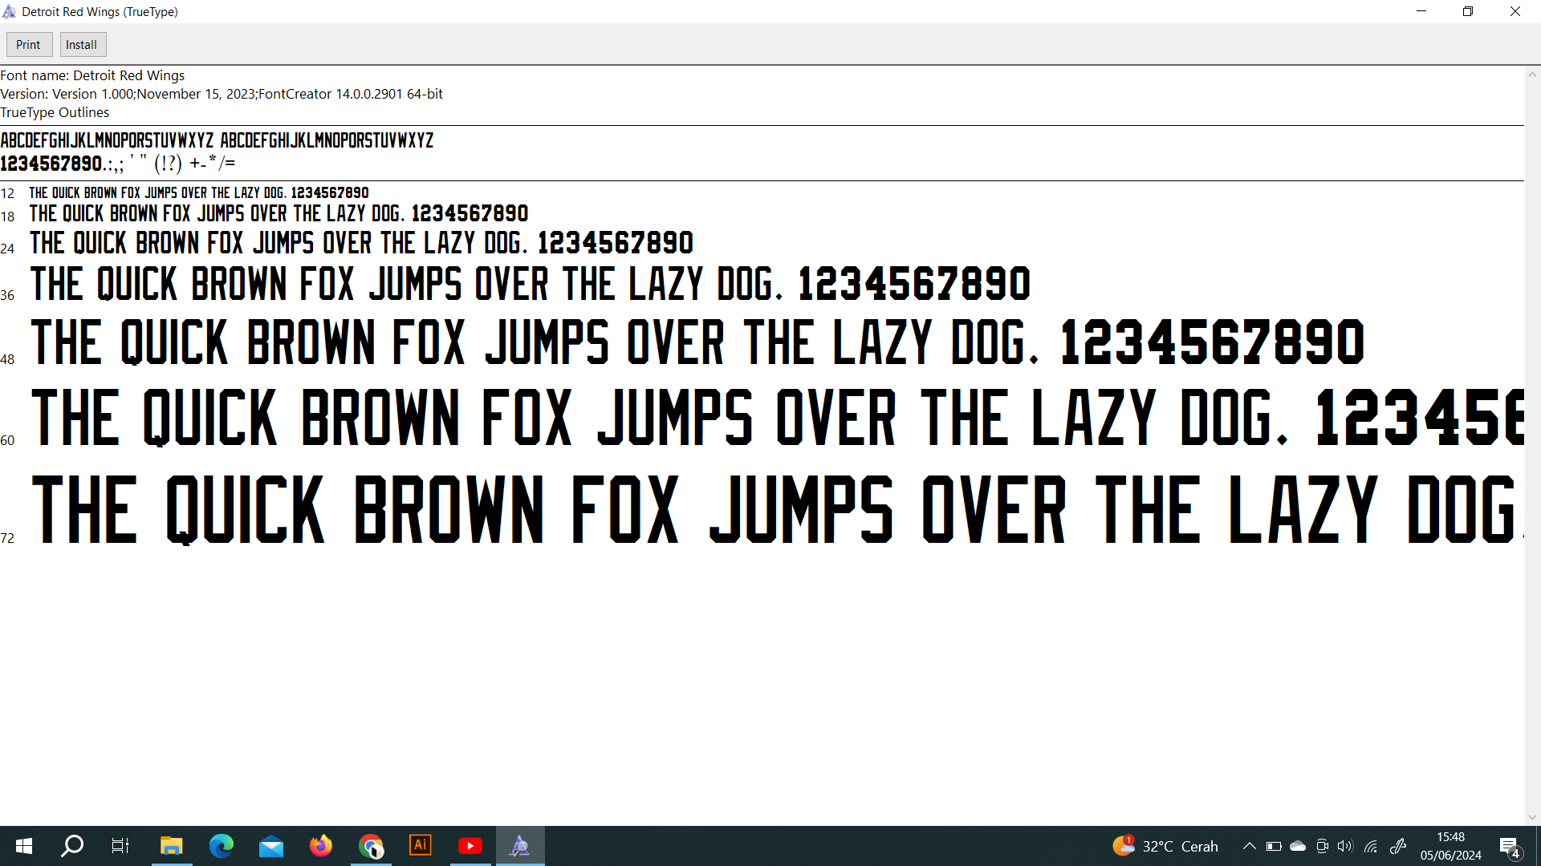Open File Explorer from the taskbar
Screen dimensions: 1541x866
171,846
